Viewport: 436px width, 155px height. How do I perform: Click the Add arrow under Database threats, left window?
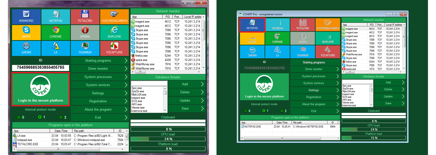point(202,84)
